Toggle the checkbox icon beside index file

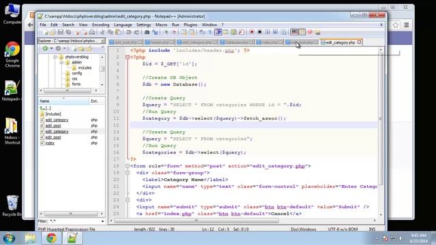(42, 143)
